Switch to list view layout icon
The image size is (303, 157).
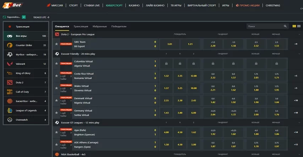coord(299,26)
